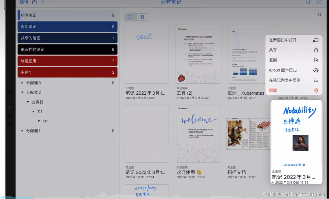329x199 pixels.
Task: Collapse the first 111 item
Action: click(33, 112)
